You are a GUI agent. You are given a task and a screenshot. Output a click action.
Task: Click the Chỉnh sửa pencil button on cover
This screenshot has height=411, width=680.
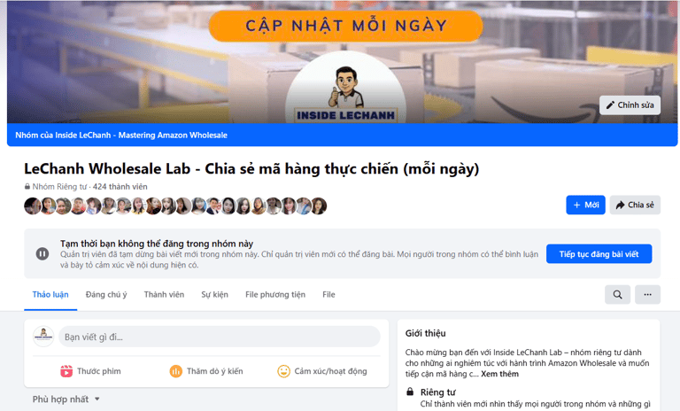630,105
